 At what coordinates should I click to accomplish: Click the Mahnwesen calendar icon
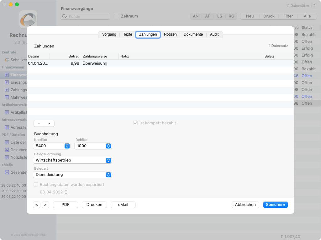(x=7, y=97)
